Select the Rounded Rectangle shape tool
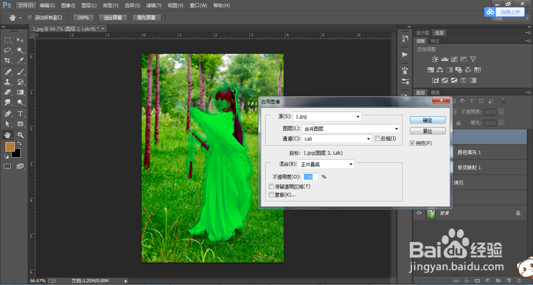533x285 pixels. tap(20, 124)
